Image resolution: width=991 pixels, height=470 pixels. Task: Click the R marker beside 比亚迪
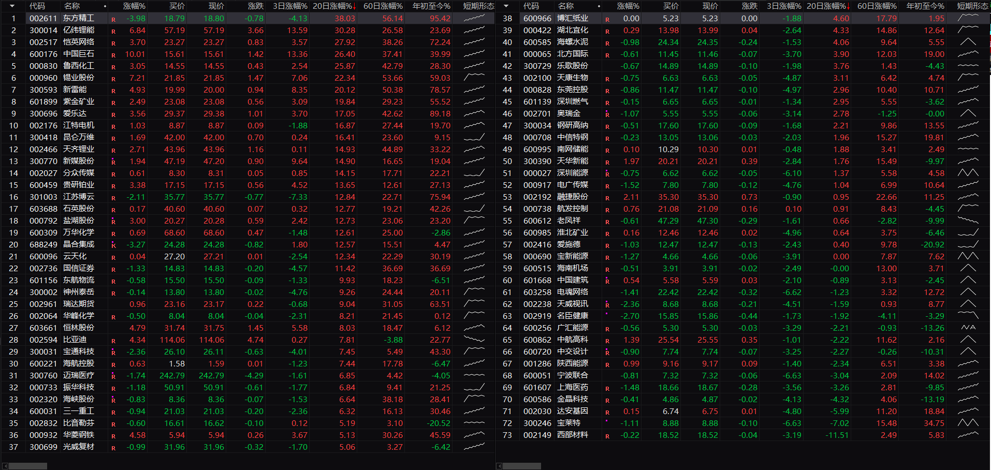pyautogui.click(x=113, y=341)
